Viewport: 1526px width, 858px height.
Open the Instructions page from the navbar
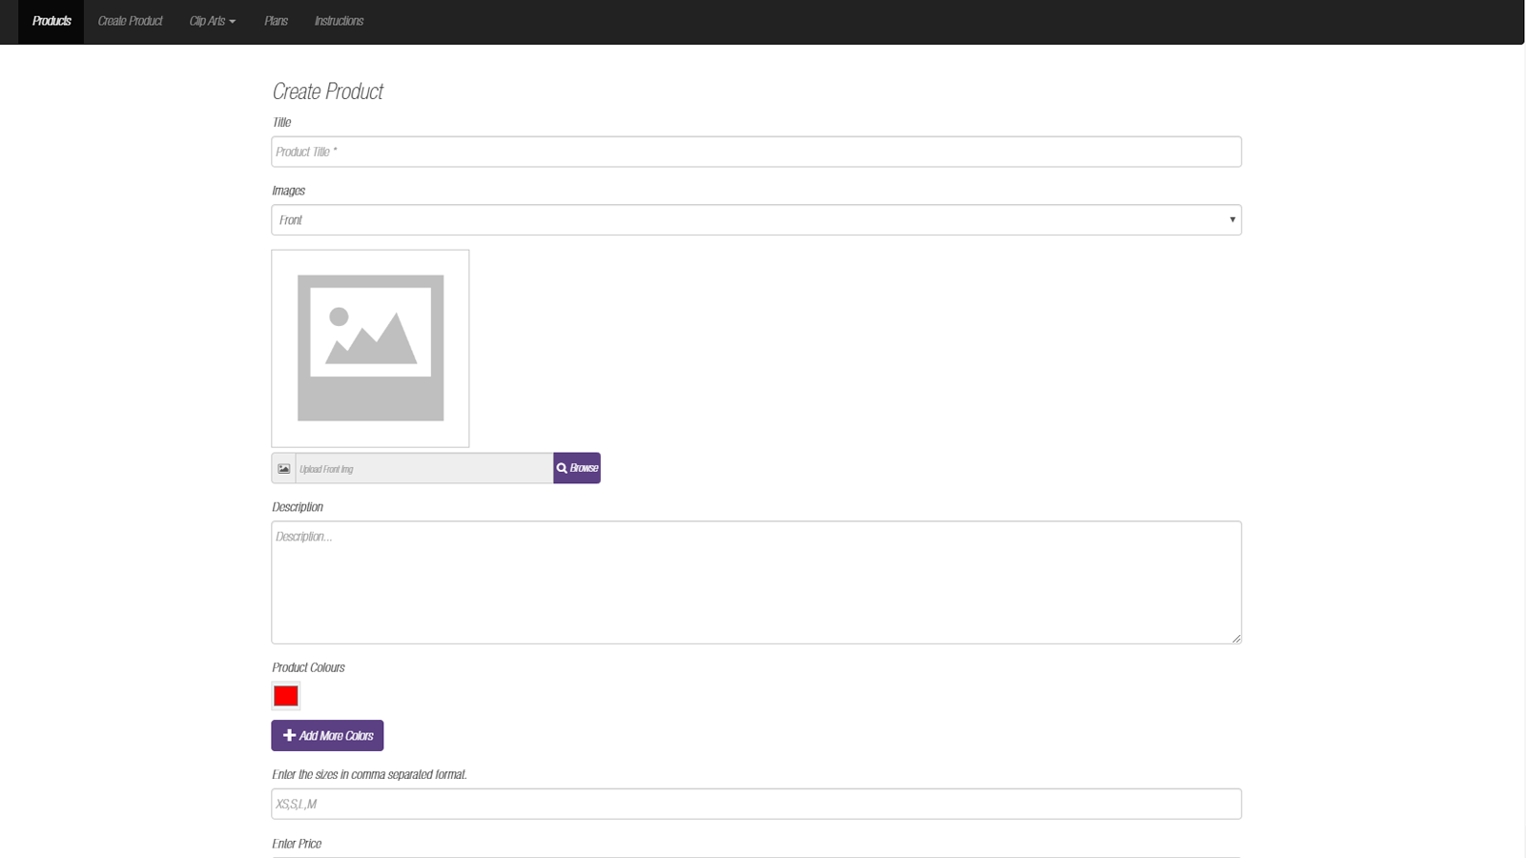tap(339, 21)
